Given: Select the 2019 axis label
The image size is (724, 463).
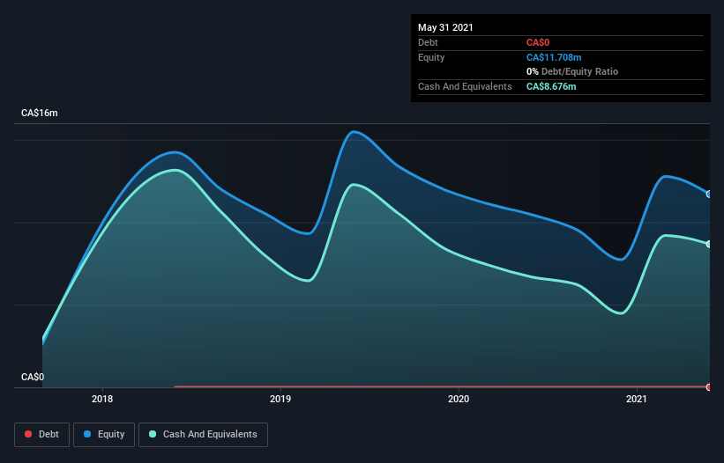Looking at the screenshot, I should [x=280, y=399].
